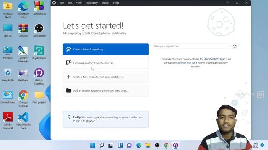Click the GitHub logo in title bar
268x150 pixels.
tap(54, 3)
